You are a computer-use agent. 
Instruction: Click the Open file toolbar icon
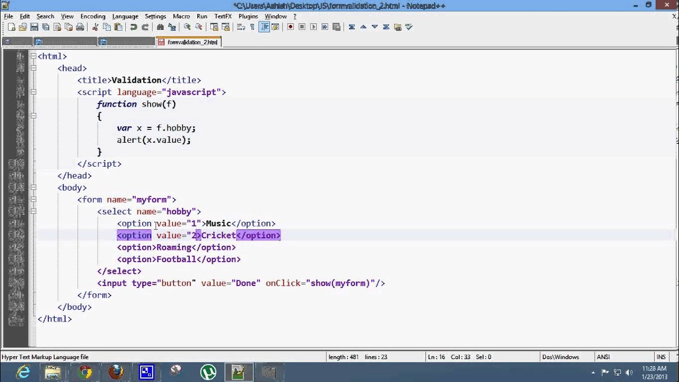point(23,27)
